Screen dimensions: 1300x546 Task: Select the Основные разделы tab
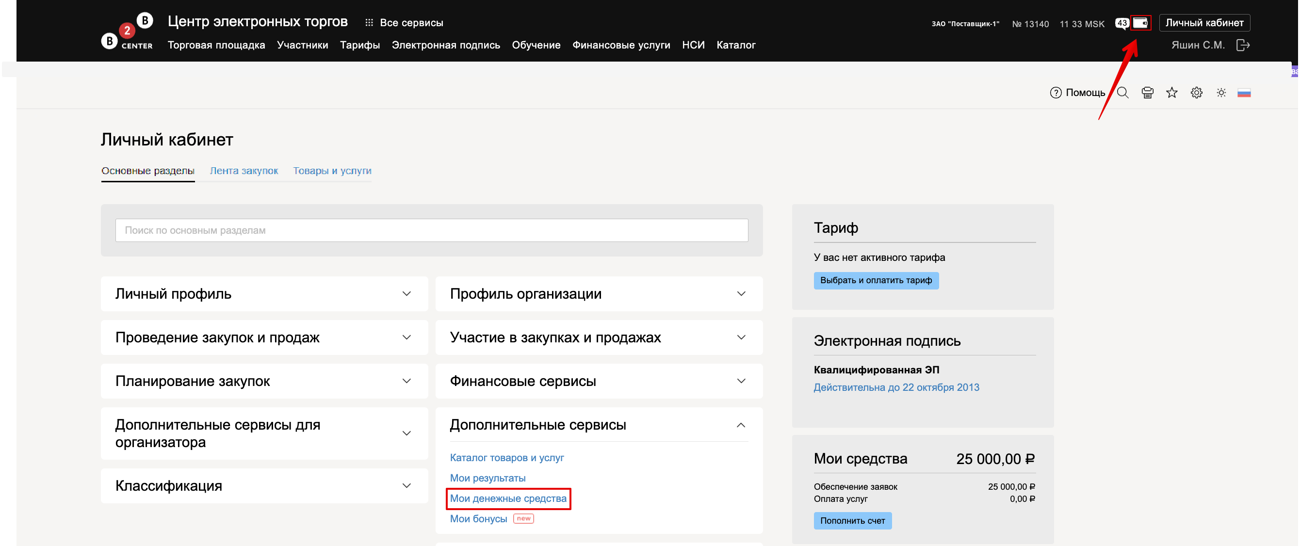click(x=148, y=171)
